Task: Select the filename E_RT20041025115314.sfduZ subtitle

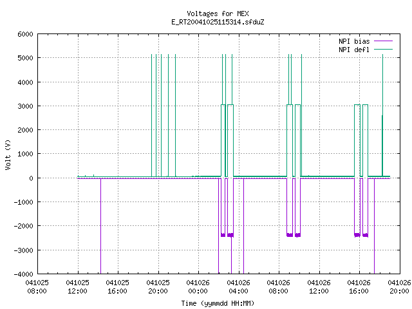Action: [218, 22]
